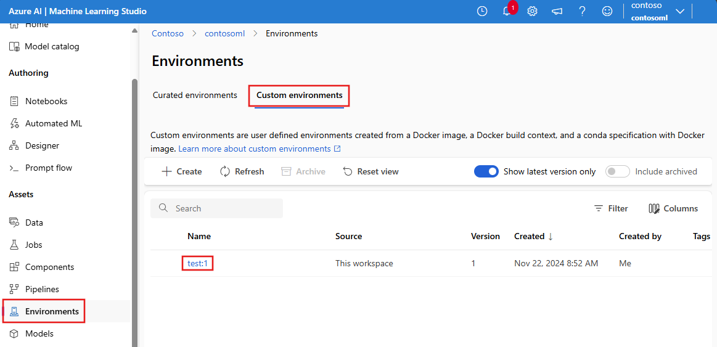Screen dimensions: 717x347
Task: Click the Create environment button
Action: click(x=182, y=171)
